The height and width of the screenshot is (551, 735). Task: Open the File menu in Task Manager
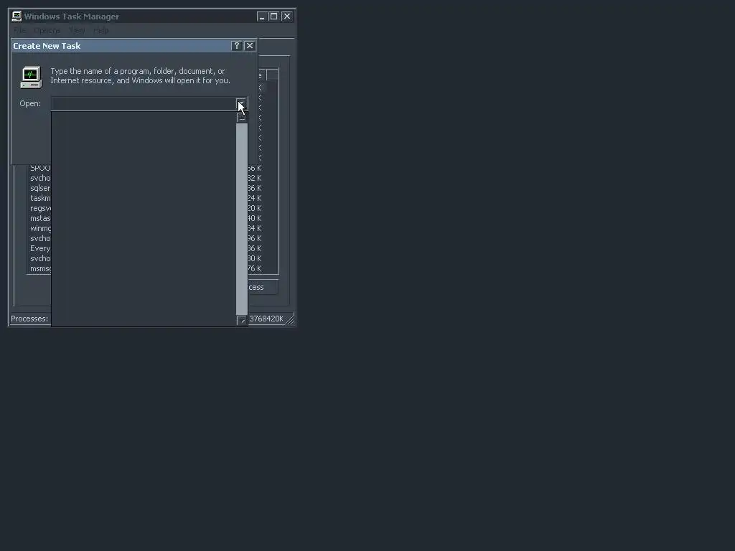pyautogui.click(x=19, y=30)
